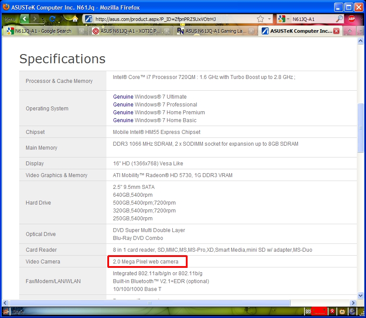This screenshot has width=366, height=318.
Task: Click the Blu-Ray DVD Combo text
Action: [x=138, y=238]
